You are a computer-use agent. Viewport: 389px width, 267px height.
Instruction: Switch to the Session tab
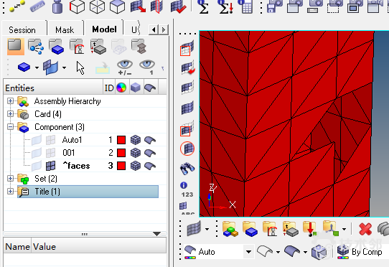coord(22,29)
